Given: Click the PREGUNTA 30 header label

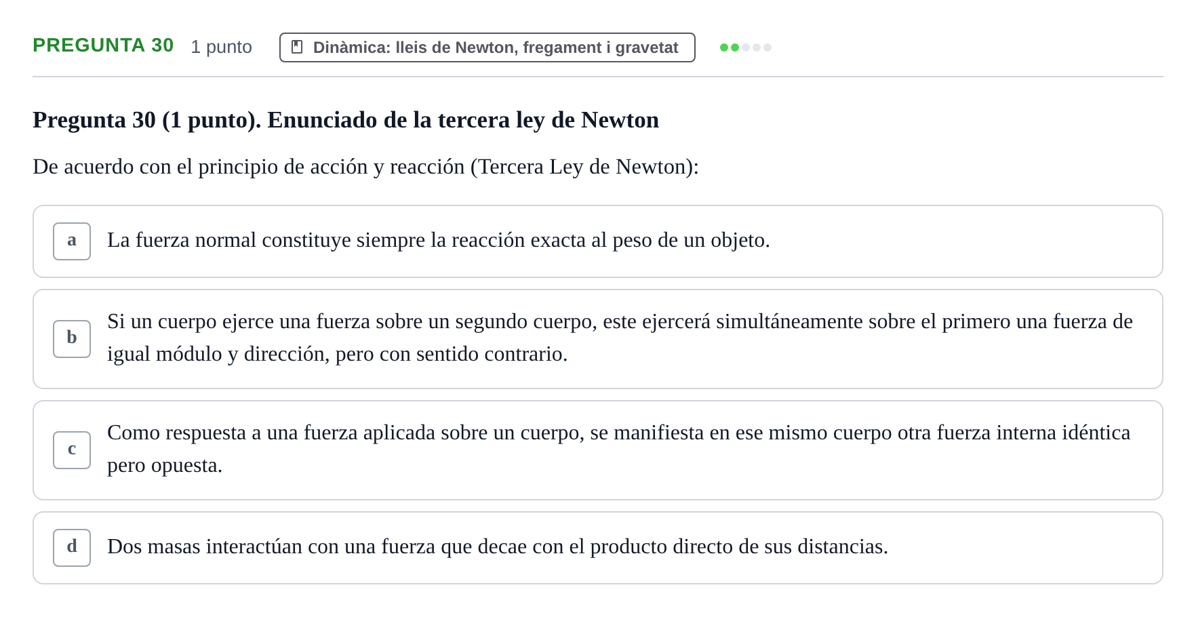Looking at the screenshot, I should pos(103,45).
